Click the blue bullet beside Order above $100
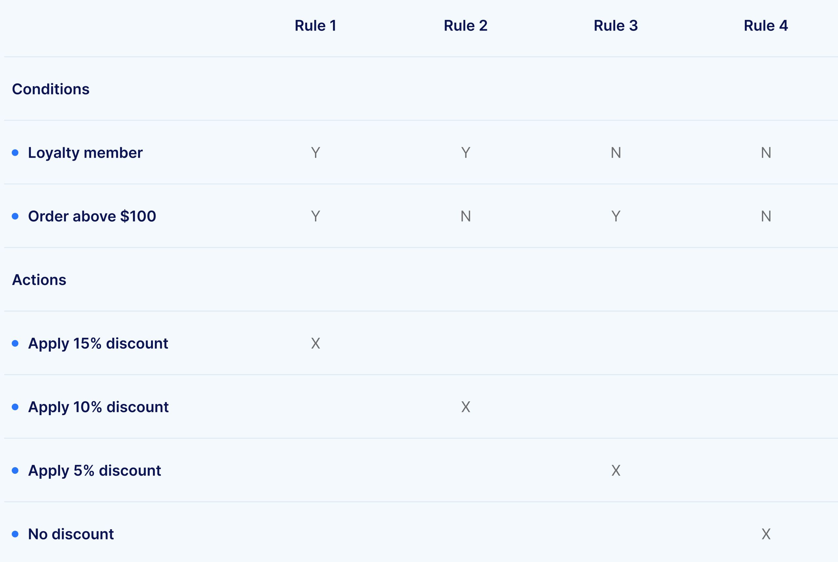The image size is (838, 562). pos(15,216)
